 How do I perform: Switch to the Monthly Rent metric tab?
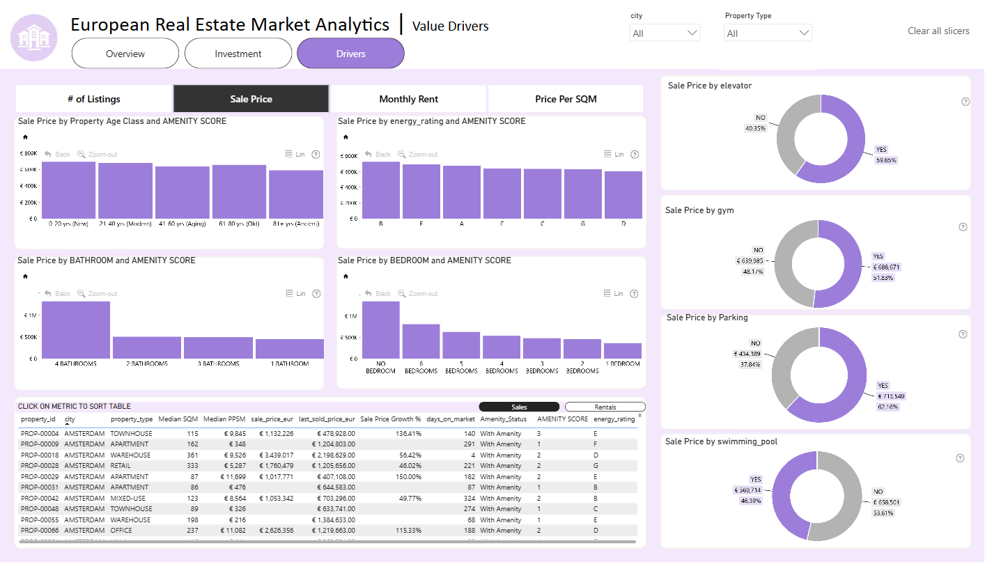(408, 99)
